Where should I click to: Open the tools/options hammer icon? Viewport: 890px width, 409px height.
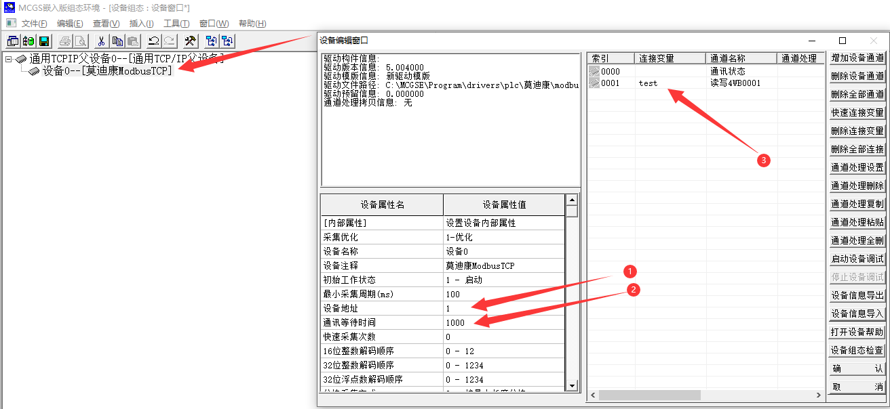[x=189, y=40]
